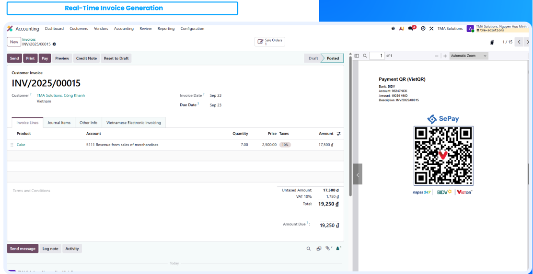This screenshot has width=533, height=274.
Task: Open the TMA Solutions, Công Khanh customer link
Action: click(x=61, y=95)
